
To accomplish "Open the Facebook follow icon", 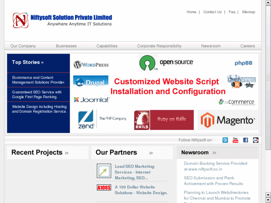I will (x=245, y=140).
